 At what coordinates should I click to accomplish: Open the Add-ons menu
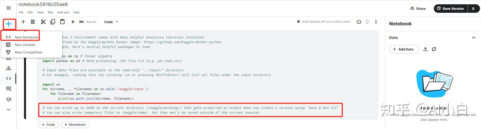pyautogui.click(x=63, y=12)
